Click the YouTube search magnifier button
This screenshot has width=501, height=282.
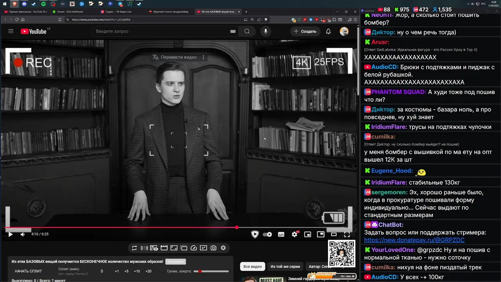247,31
